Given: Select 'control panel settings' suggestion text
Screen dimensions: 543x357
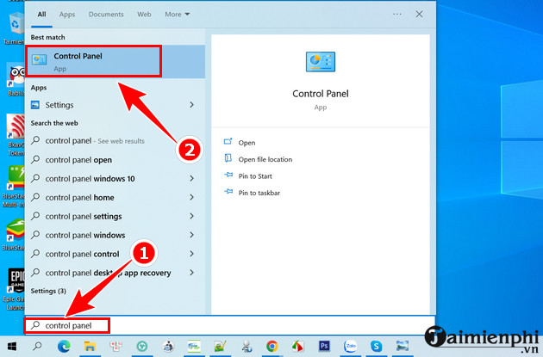Looking at the screenshot, I should (84, 216).
